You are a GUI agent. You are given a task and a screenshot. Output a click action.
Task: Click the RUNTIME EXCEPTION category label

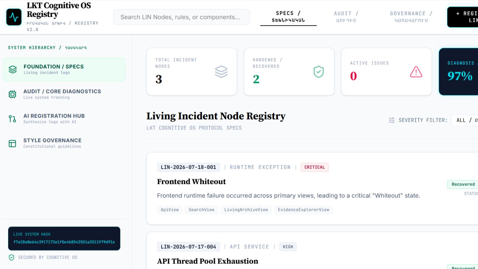[260, 167]
